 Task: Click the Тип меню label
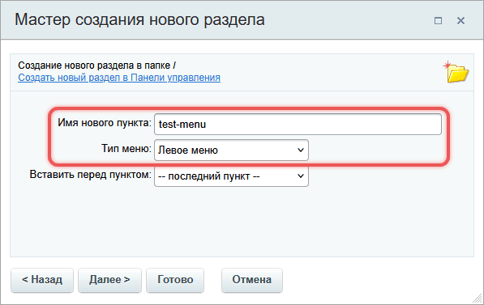(126, 149)
